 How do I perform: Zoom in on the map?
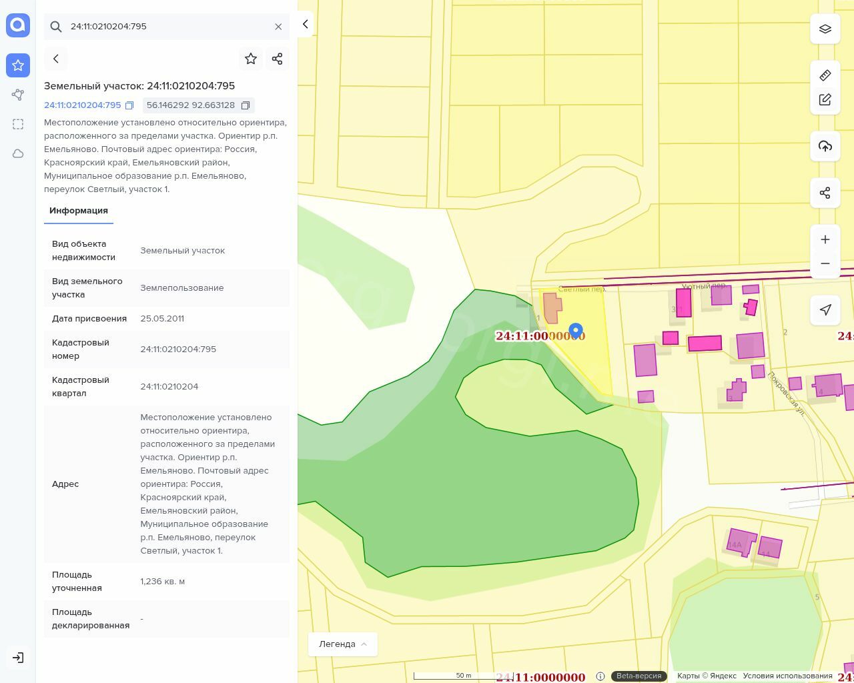pos(825,239)
